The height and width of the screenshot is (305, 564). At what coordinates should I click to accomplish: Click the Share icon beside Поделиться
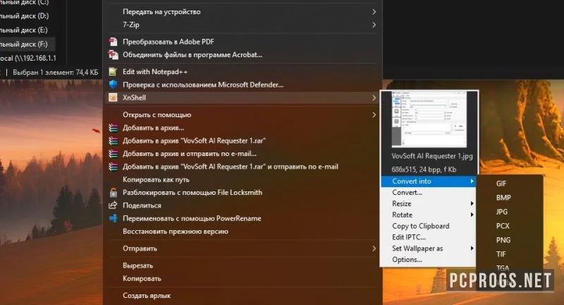click(113, 205)
